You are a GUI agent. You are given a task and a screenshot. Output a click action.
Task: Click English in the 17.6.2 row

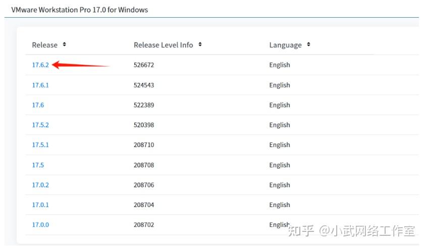click(x=280, y=65)
